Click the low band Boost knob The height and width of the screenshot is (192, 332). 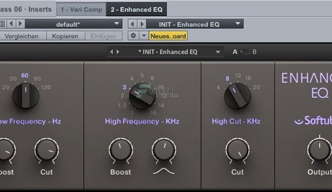tap(5, 150)
